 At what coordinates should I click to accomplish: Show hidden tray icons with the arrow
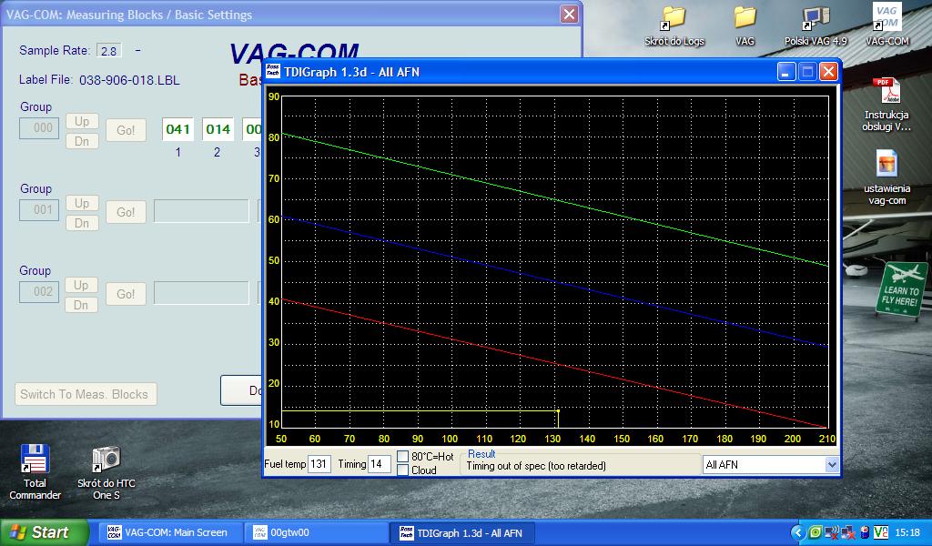click(797, 532)
